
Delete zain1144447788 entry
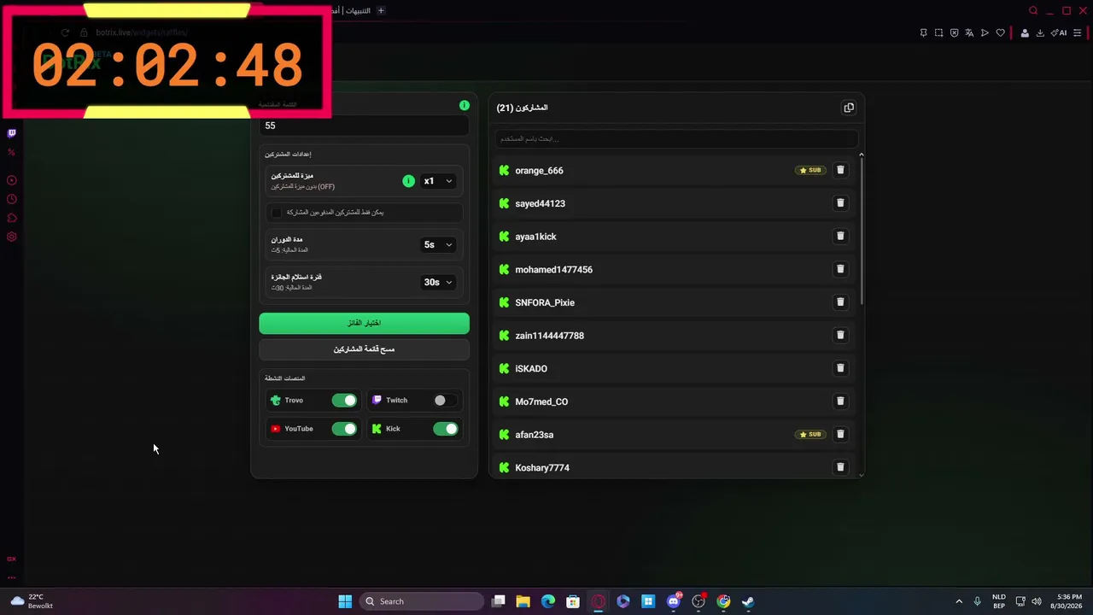click(840, 335)
